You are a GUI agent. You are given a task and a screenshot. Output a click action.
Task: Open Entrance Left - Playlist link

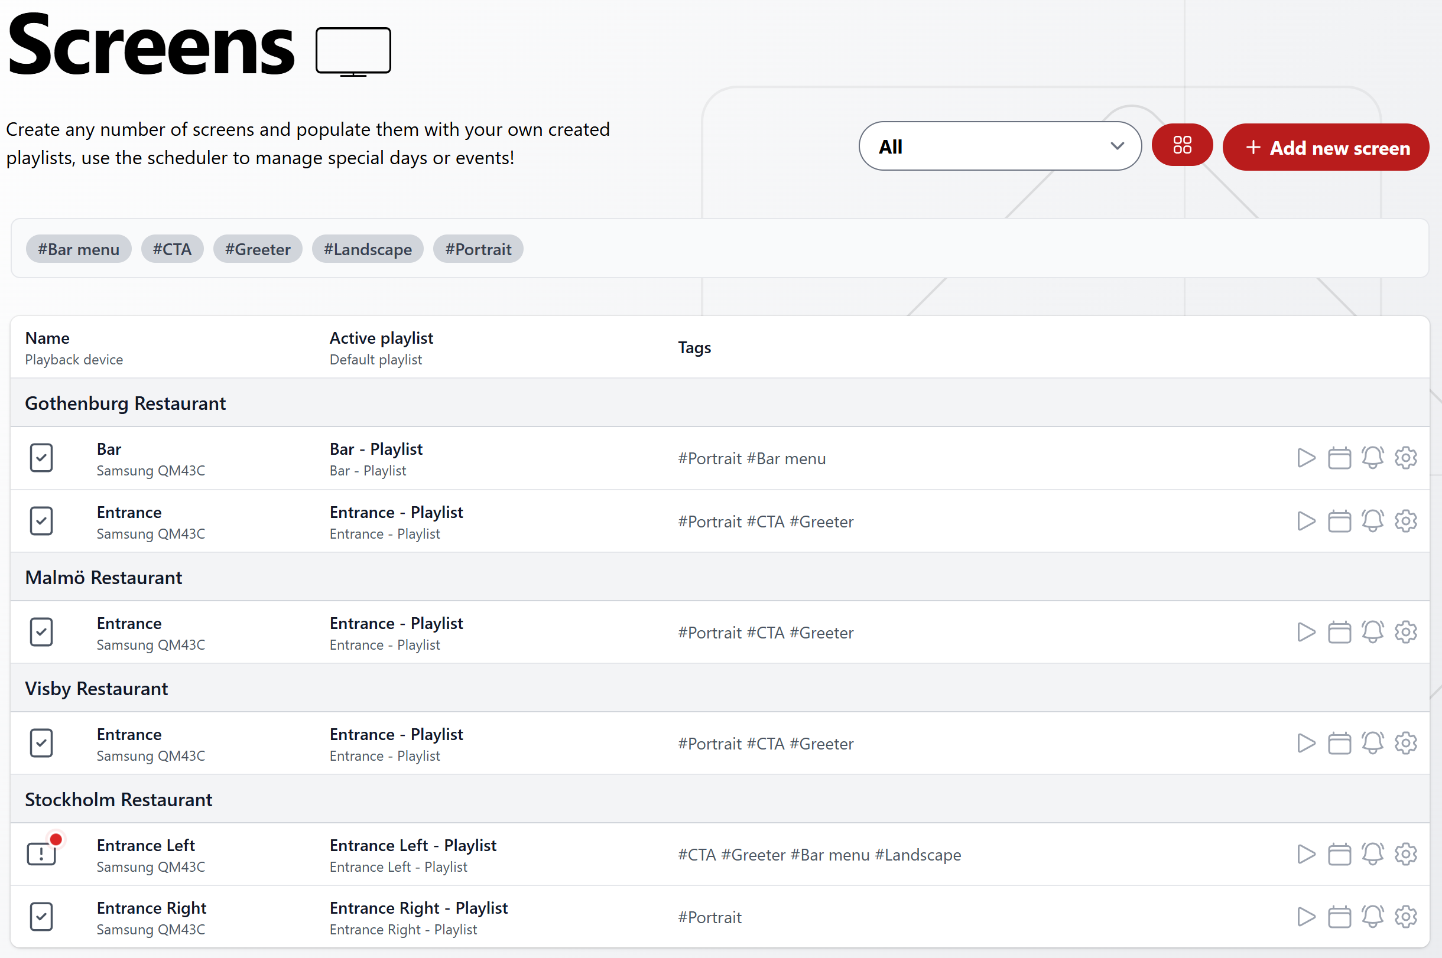[413, 846]
